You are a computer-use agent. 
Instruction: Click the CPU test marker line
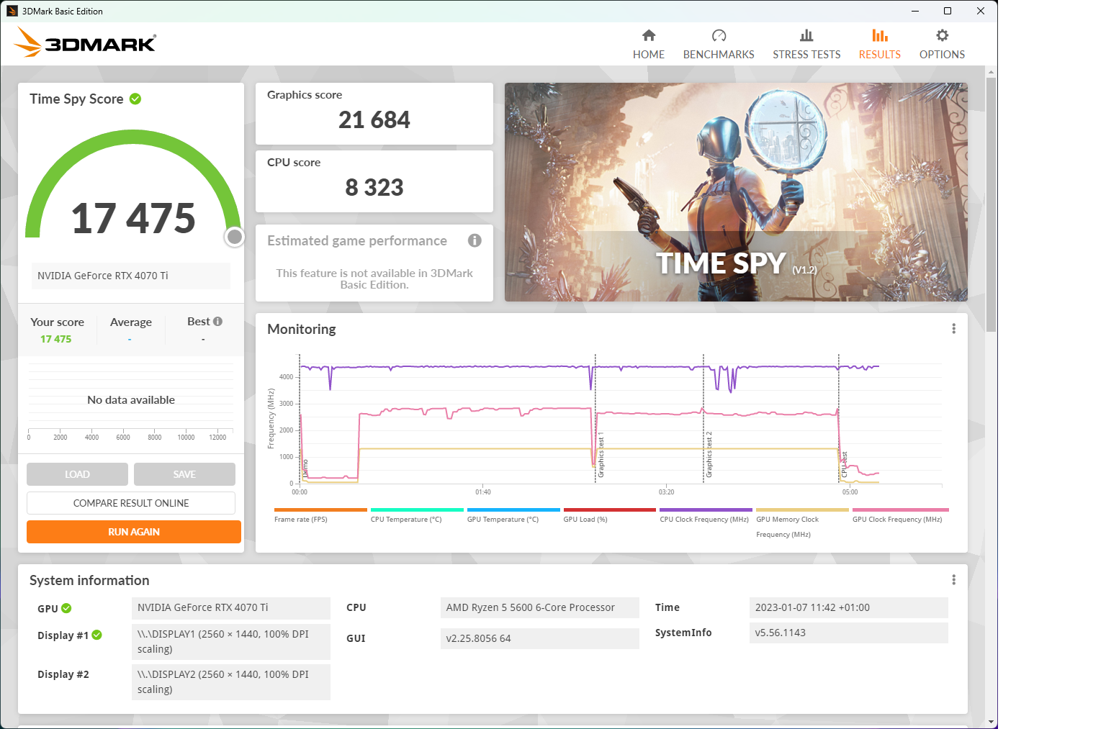pyautogui.click(x=839, y=419)
